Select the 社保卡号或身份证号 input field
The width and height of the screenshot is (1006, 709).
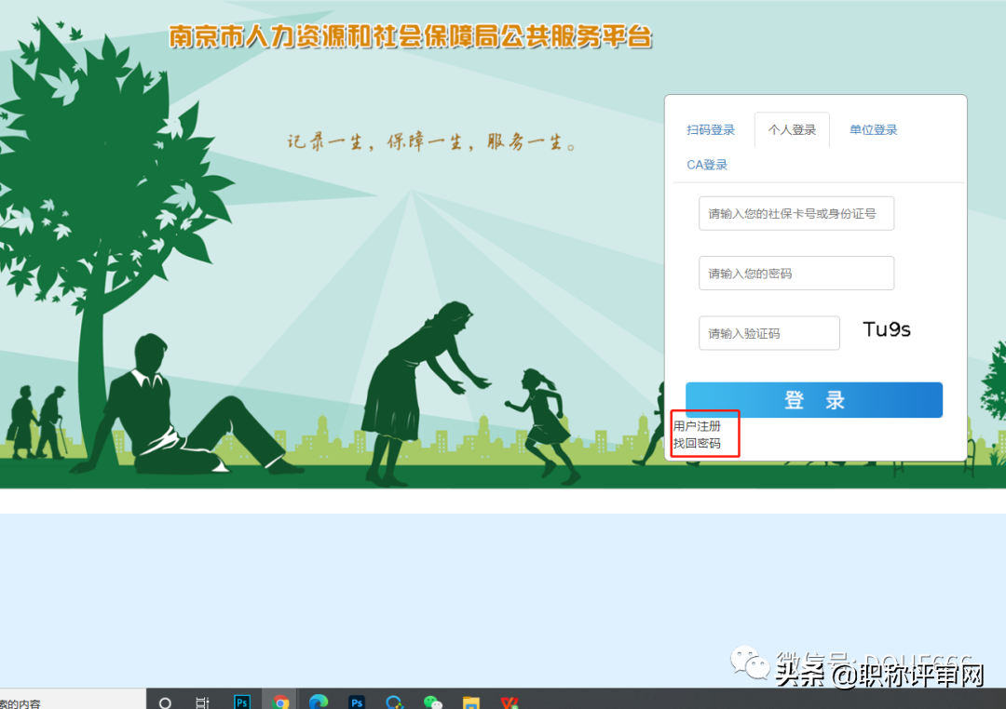796,213
